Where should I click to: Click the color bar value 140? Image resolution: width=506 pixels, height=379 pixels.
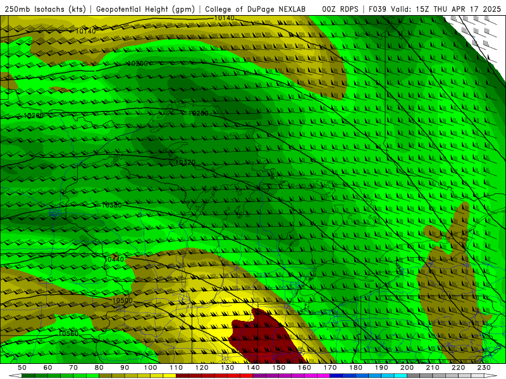[253, 368]
